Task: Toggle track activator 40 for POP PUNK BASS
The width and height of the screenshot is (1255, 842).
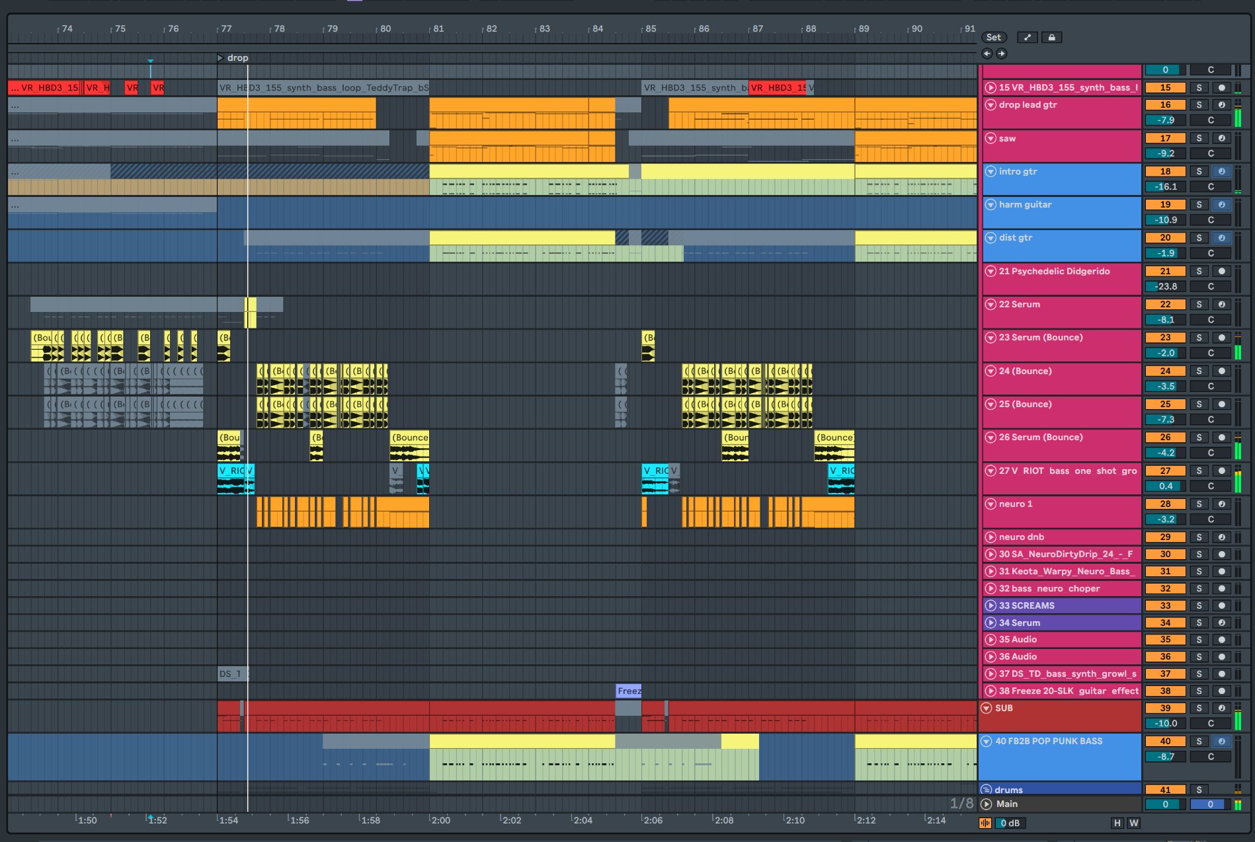Action: tap(1165, 741)
